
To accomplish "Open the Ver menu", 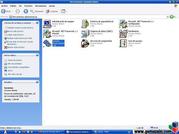I will tap(20, 6).
